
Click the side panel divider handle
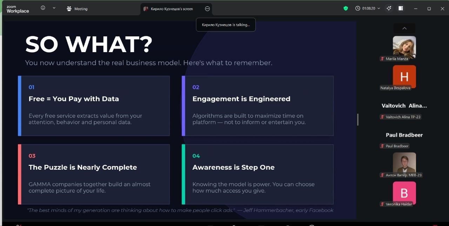point(358,119)
